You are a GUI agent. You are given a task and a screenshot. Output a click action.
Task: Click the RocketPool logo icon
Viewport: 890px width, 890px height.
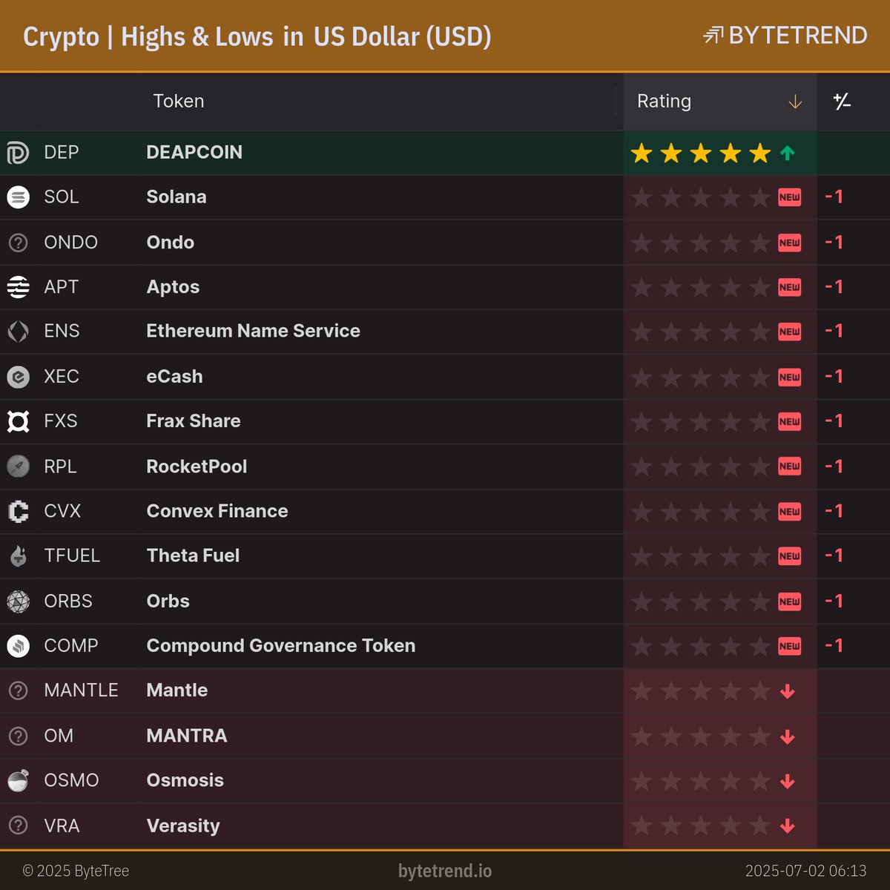tap(18, 467)
